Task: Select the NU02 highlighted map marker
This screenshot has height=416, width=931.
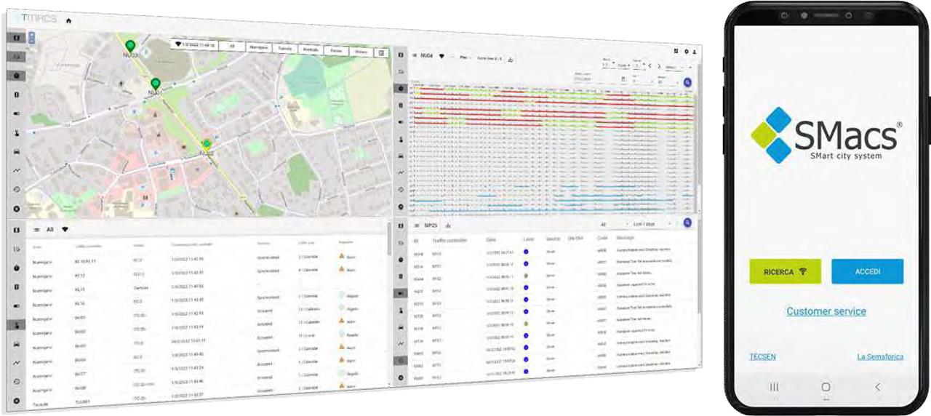Action: [x=207, y=145]
